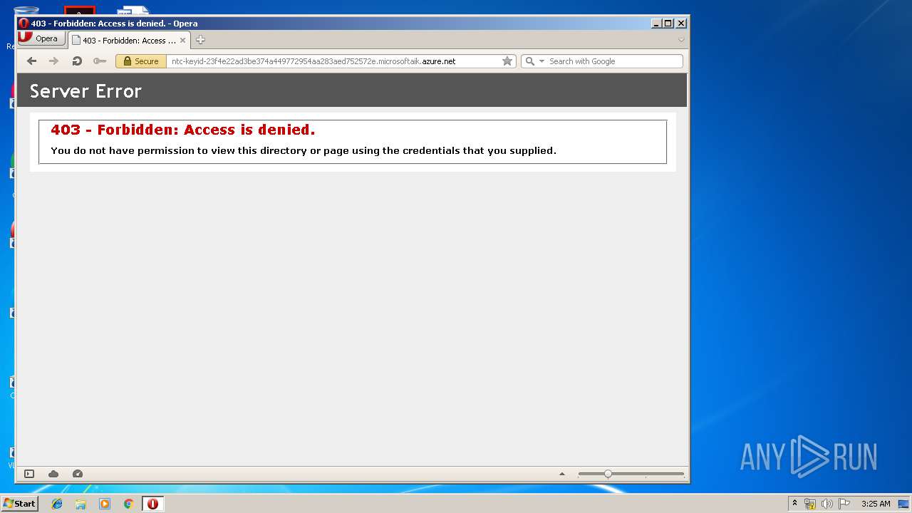Close the 403 - Forbidden tab

click(182, 41)
